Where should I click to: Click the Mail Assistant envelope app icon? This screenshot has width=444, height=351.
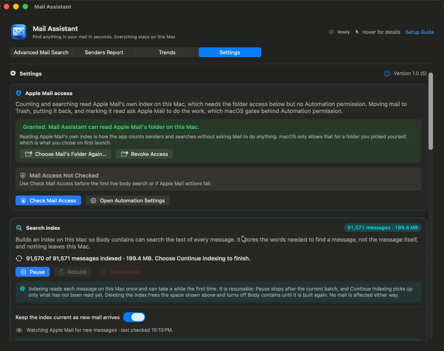tap(19, 32)
